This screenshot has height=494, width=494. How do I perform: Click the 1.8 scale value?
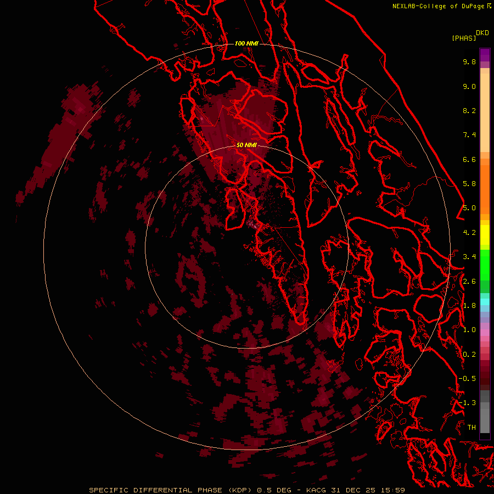[x=469, y=306]
